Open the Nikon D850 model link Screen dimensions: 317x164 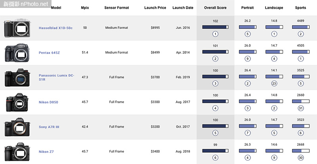coord(49,102)
